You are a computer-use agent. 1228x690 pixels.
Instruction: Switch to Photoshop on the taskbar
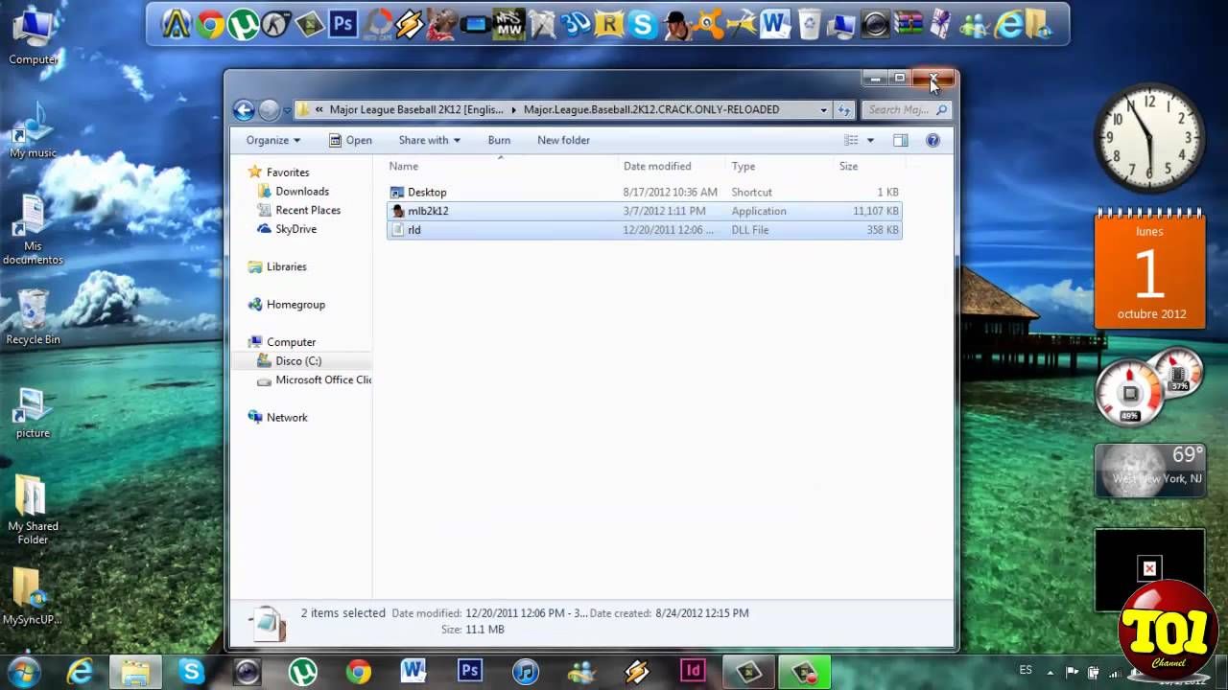pyautogui.click(x=470, y=672)
